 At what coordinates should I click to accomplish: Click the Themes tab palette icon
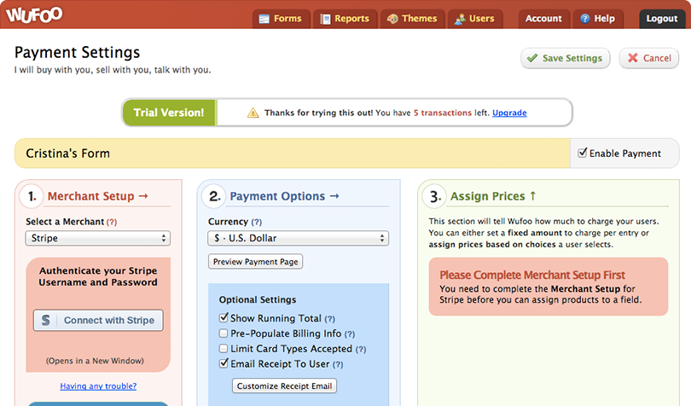point(392,19)
